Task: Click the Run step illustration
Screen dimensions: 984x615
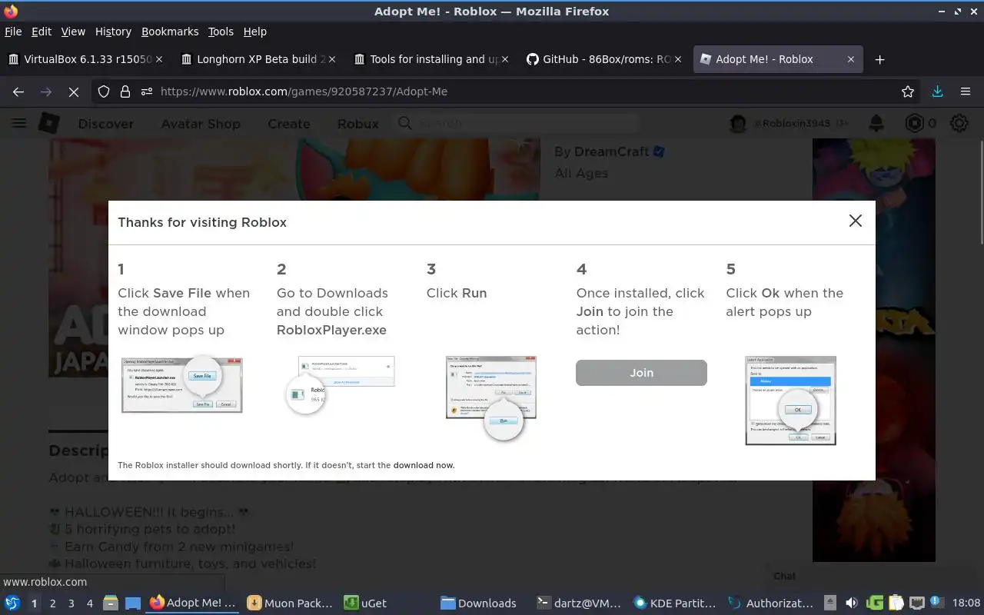Action: click(490, 397)
